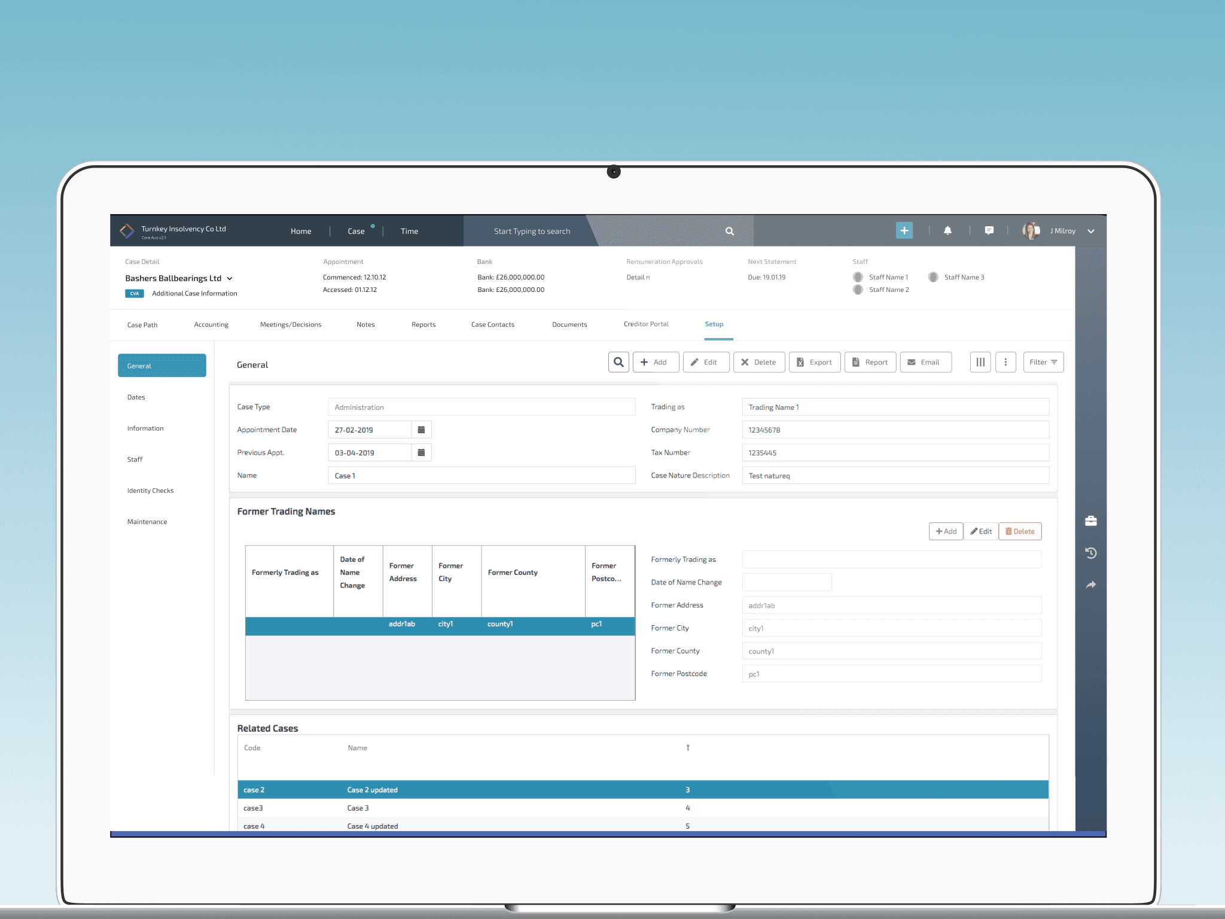
Task: Switch to the Accounting tab
Action: click(211, 325)
